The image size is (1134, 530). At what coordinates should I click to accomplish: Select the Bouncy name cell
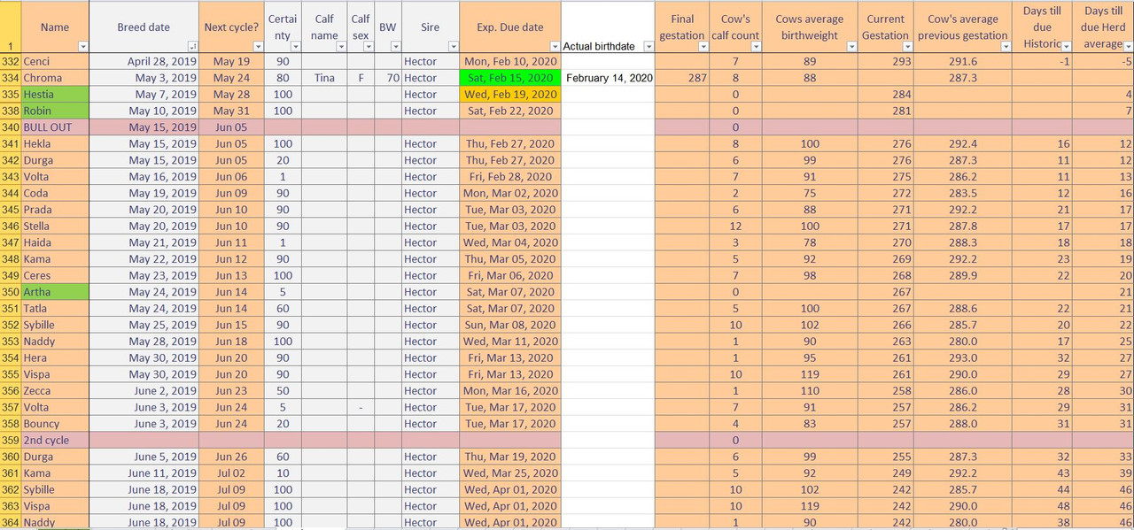[x=55, y=424]
